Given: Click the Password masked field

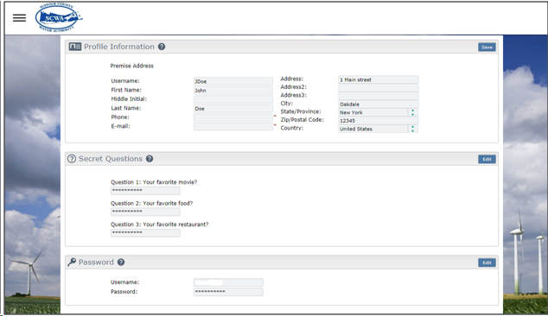Looking at the screenshot, I should 228,292.
